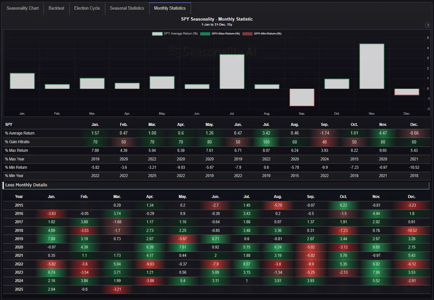Image resolution: width=434 pixels, height=300 pixels.
Task: Click the July bar in the chart
Action: coord(232,72)
